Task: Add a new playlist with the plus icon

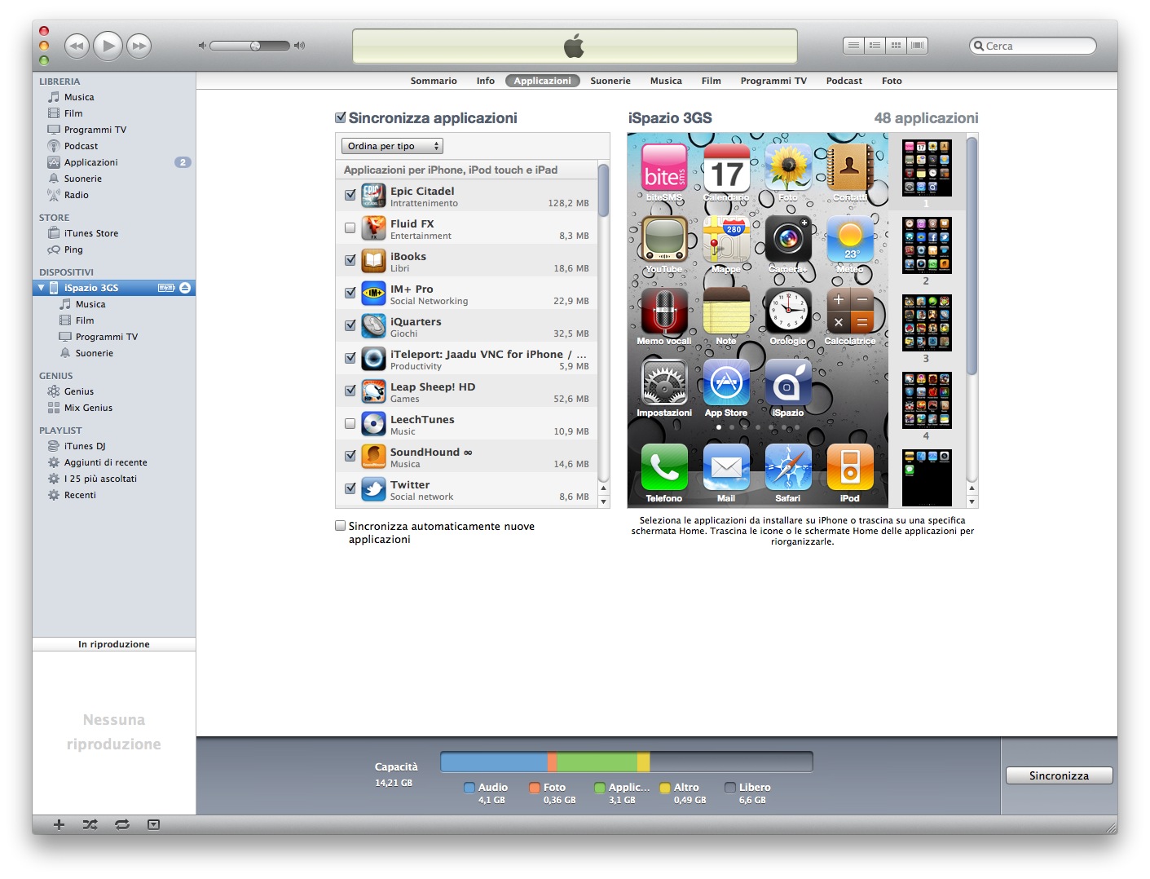Action: click(59, 824)
